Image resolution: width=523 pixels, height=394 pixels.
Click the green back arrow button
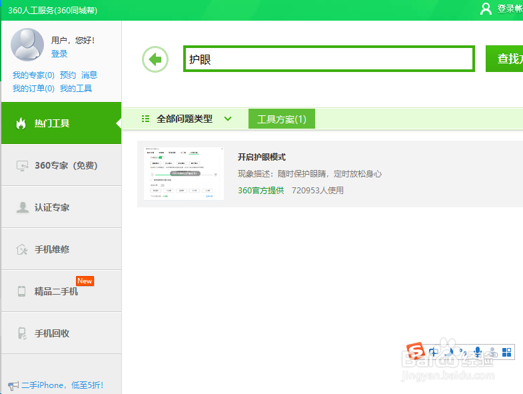coord(155,59)
